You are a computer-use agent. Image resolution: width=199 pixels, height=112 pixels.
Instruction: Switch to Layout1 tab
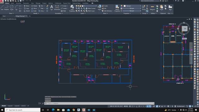10,106
